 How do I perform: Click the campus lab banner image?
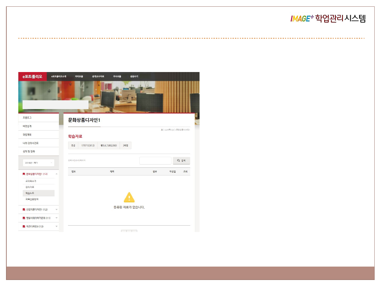109,97
